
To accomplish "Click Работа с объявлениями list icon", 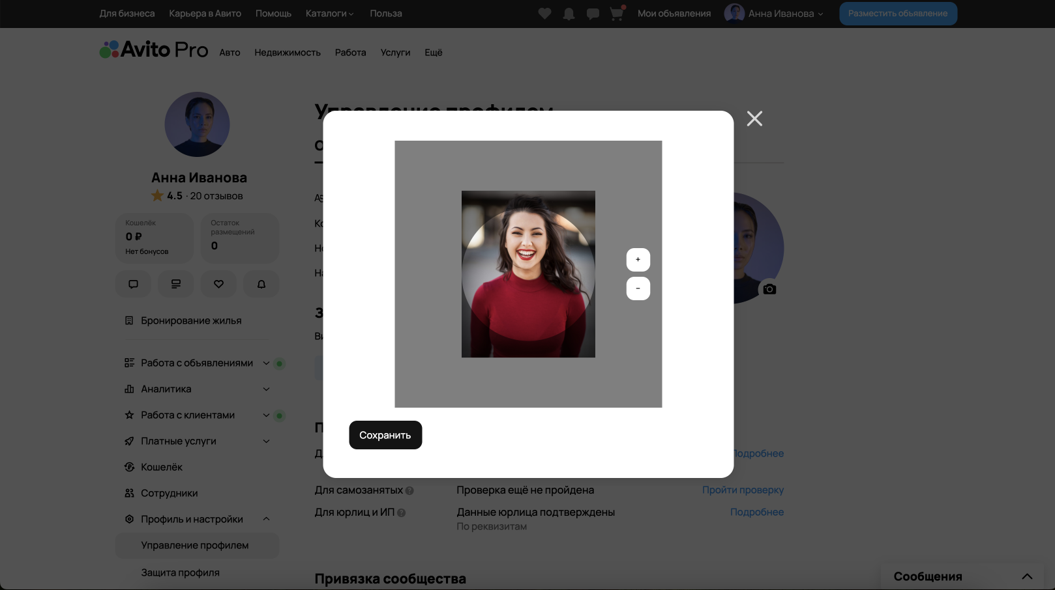I will 129,363.
